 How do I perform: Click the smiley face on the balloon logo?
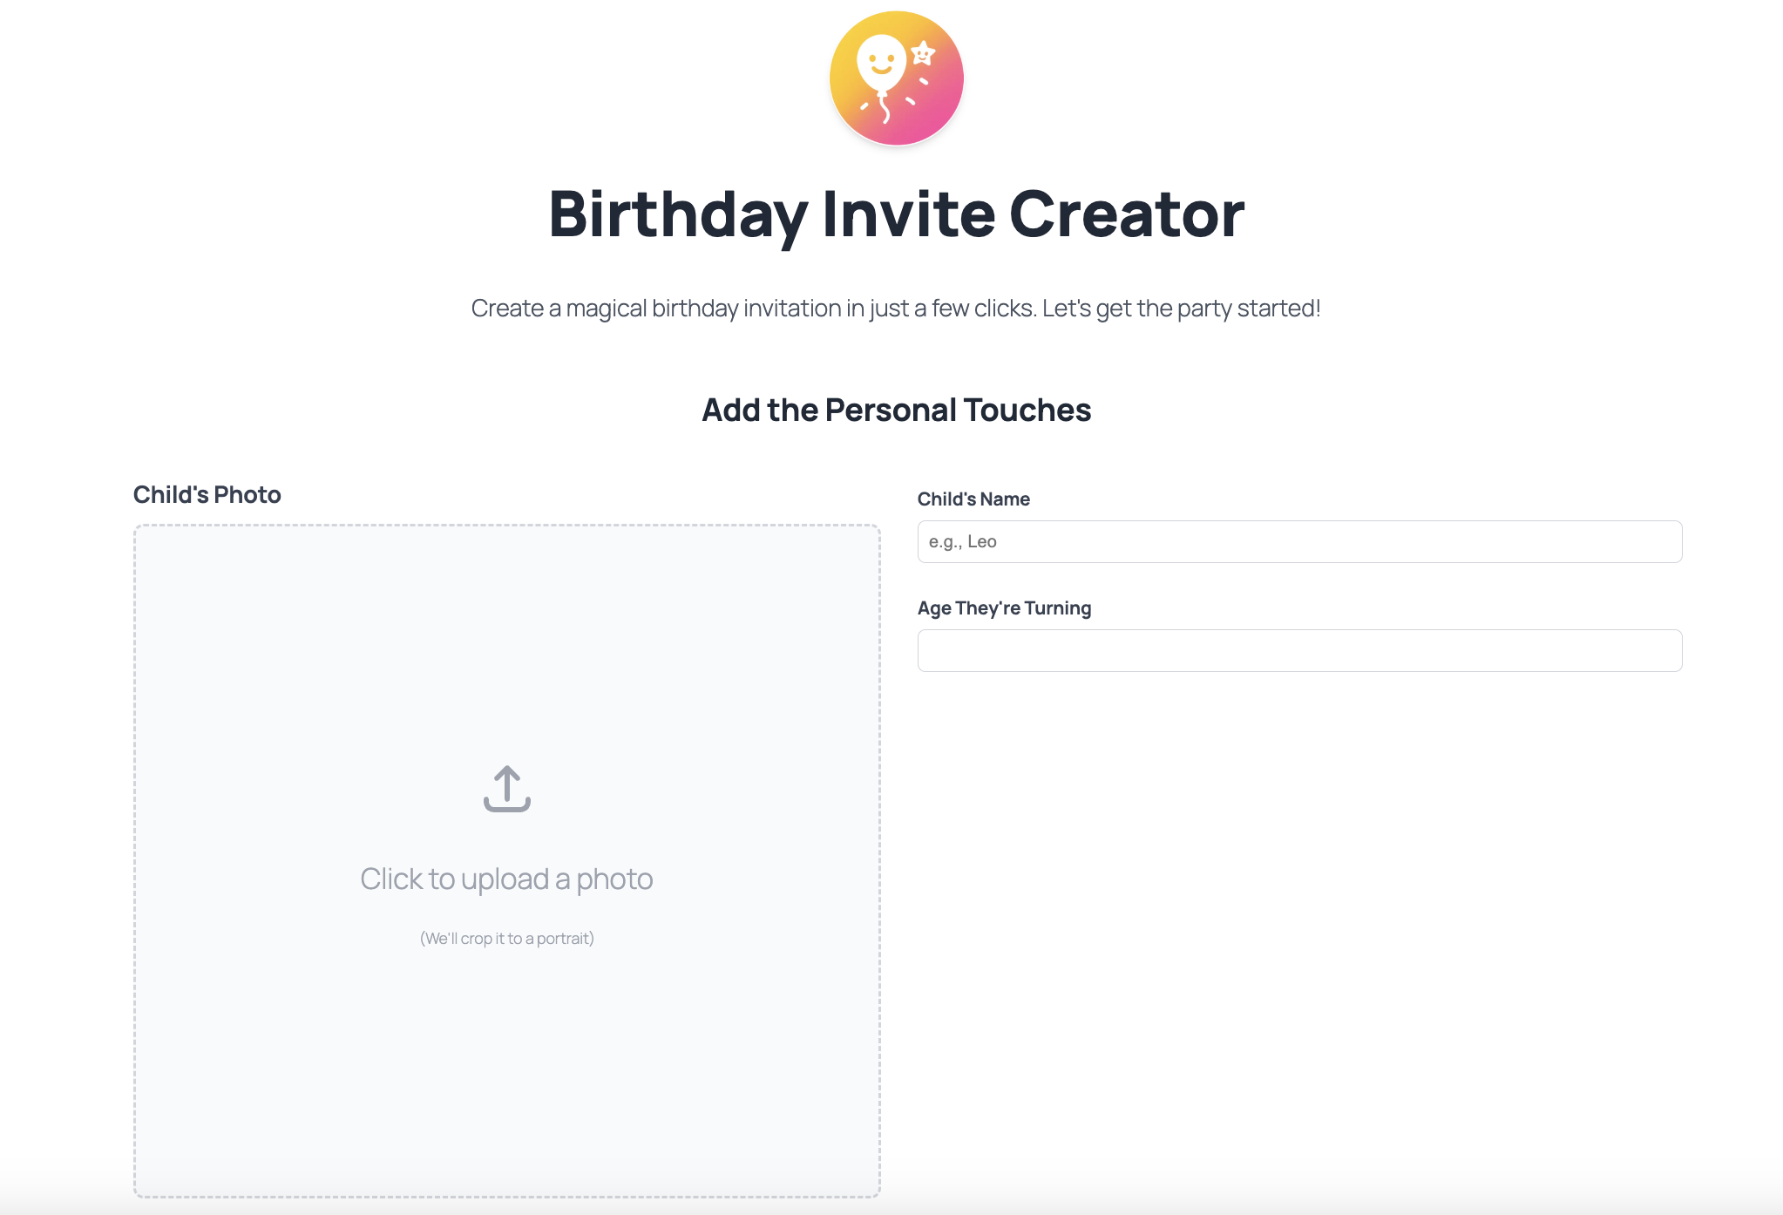pyautogui.click(x=883, y=63)
